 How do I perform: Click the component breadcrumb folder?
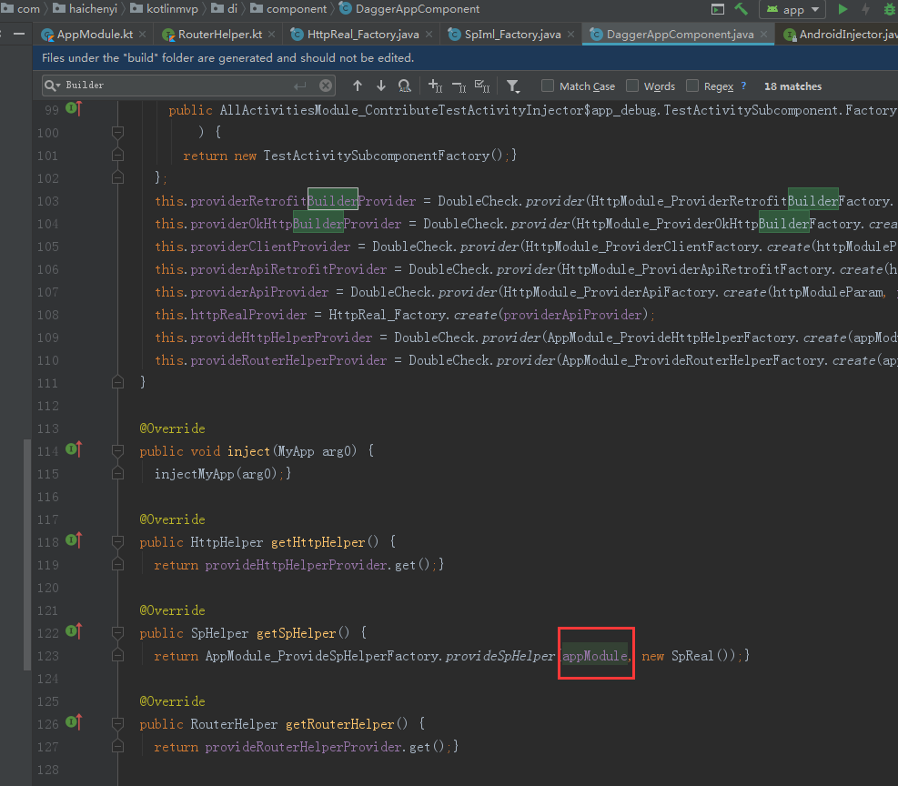(288, 8)
